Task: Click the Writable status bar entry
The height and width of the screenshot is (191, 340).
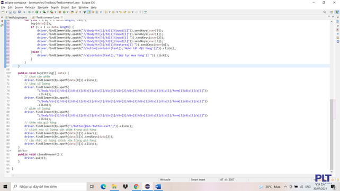Action: [165, 180]
